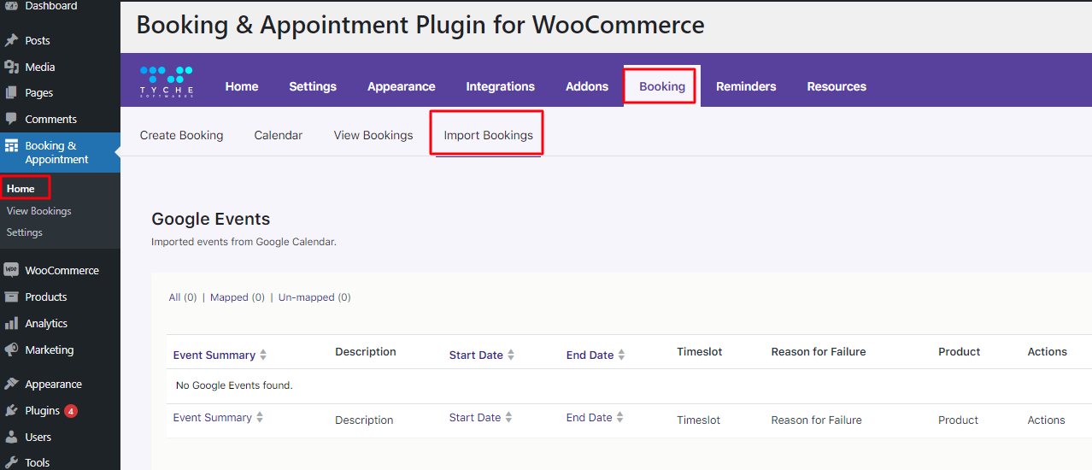Screen dimensions: 1092x470
Task: Open Marketing menu in sidebar
Action: [x=50, y=350]
